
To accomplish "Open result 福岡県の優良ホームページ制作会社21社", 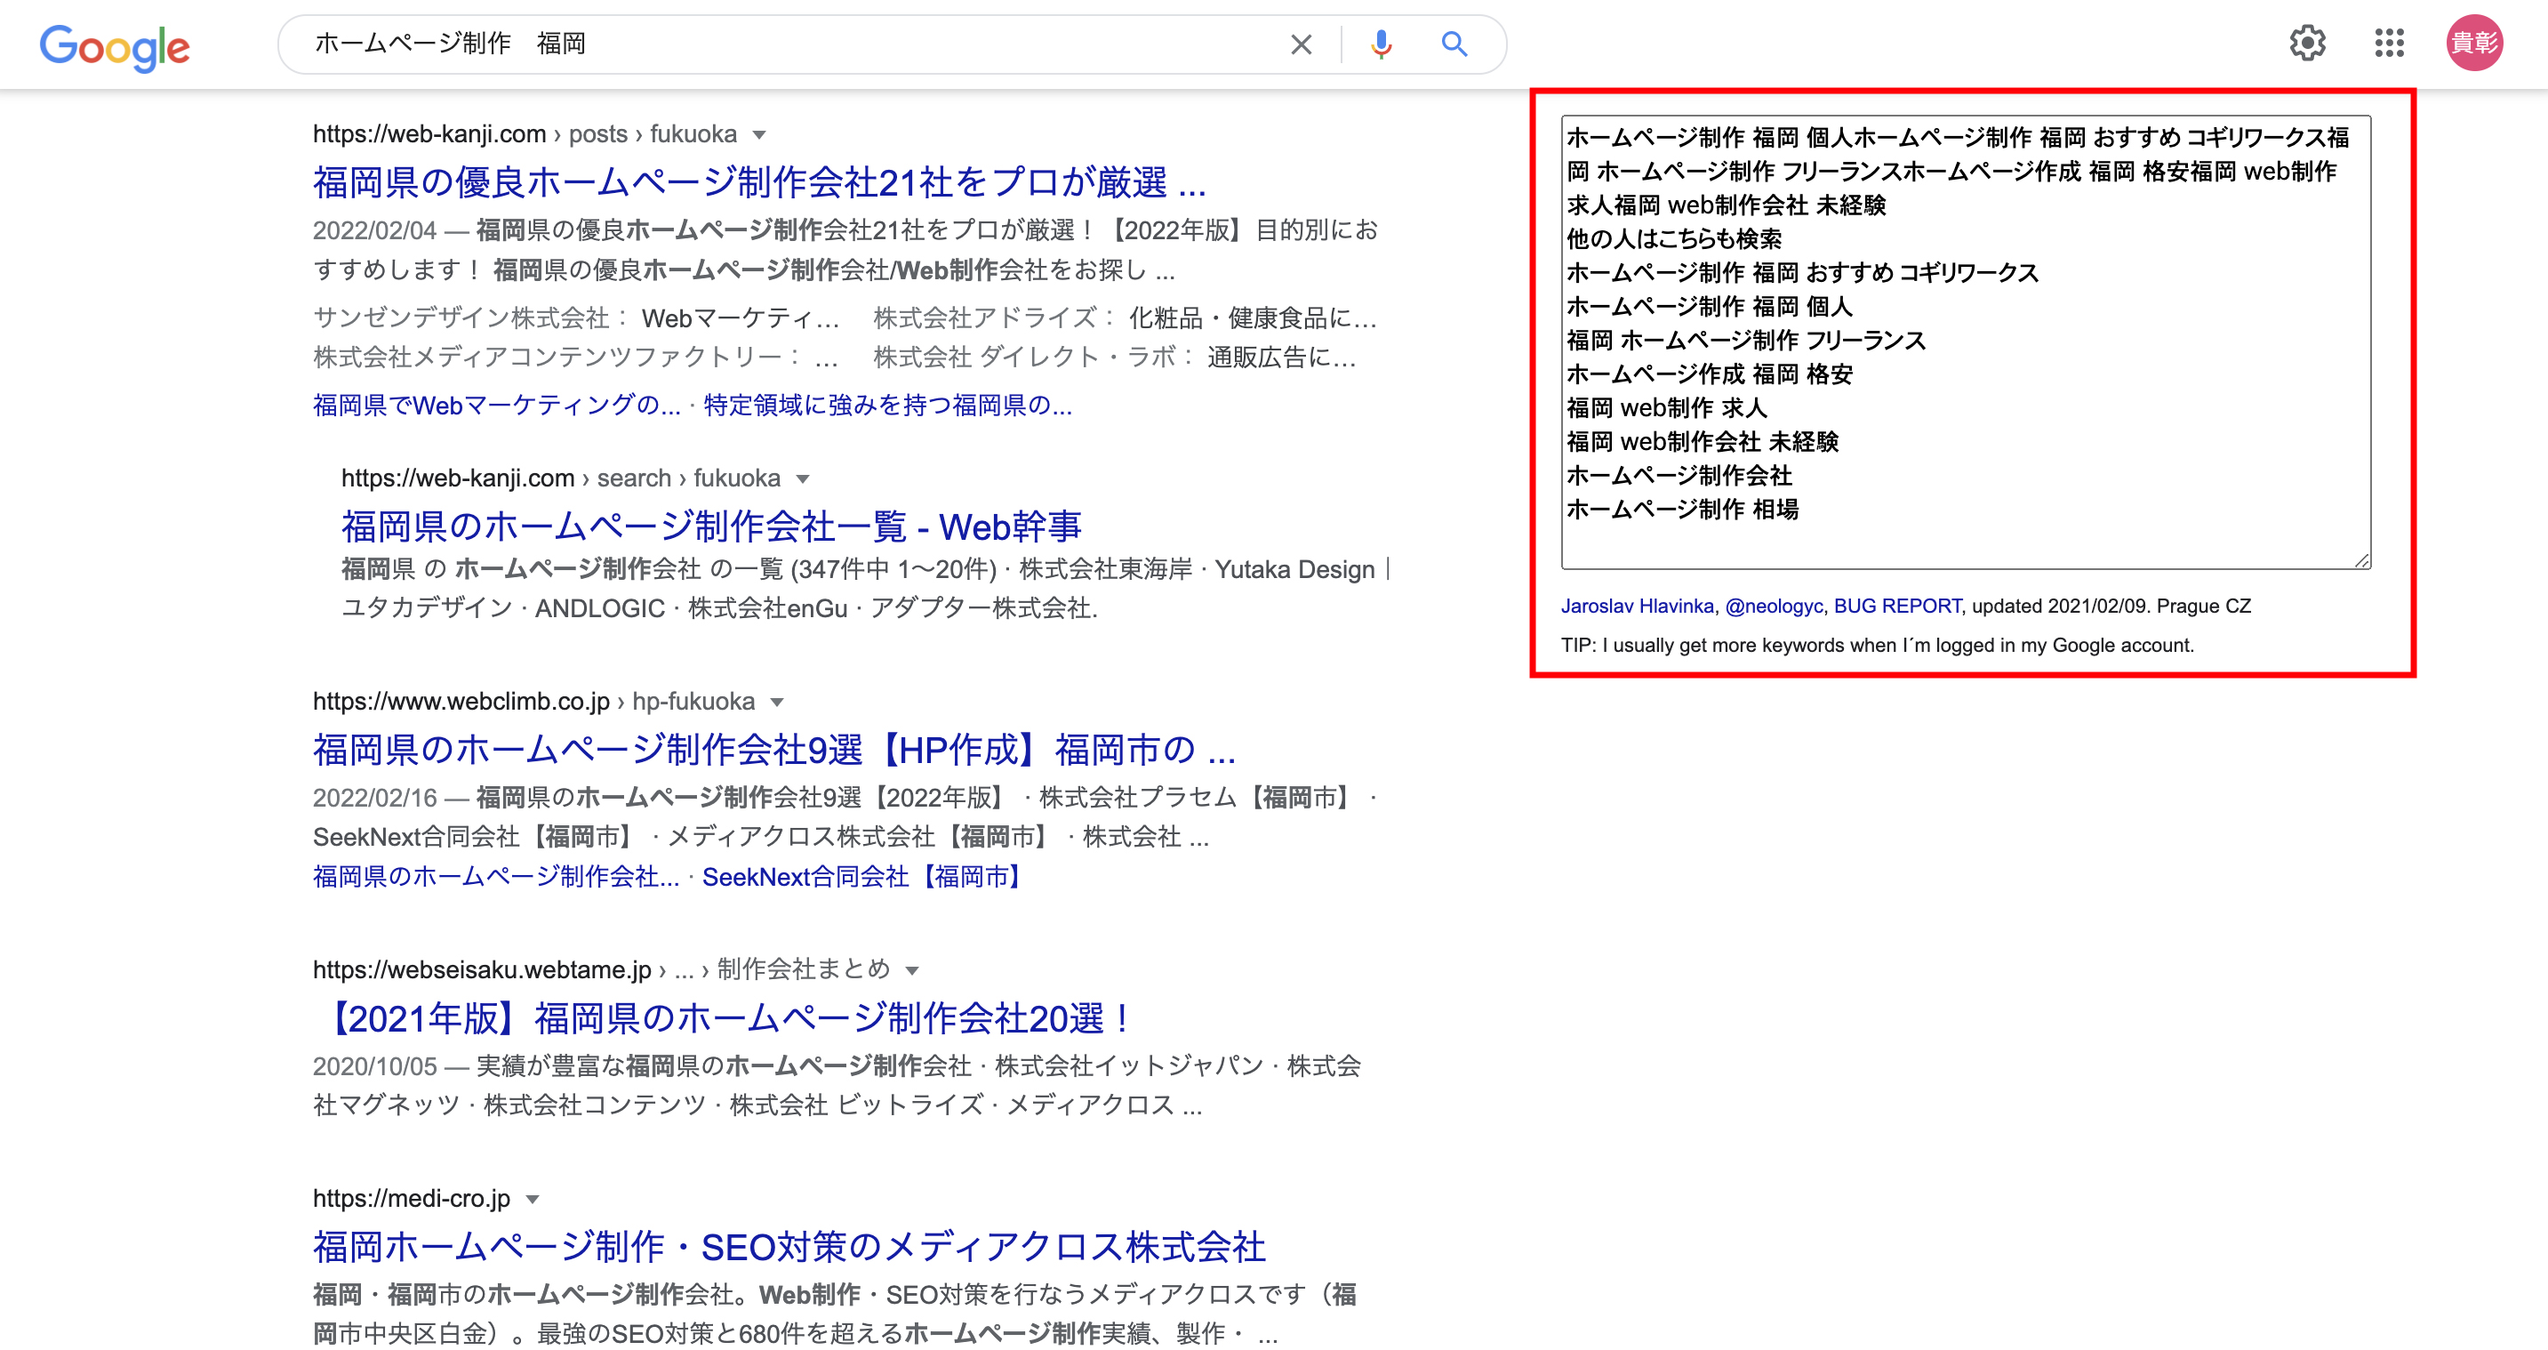I will tap(758, 183).
